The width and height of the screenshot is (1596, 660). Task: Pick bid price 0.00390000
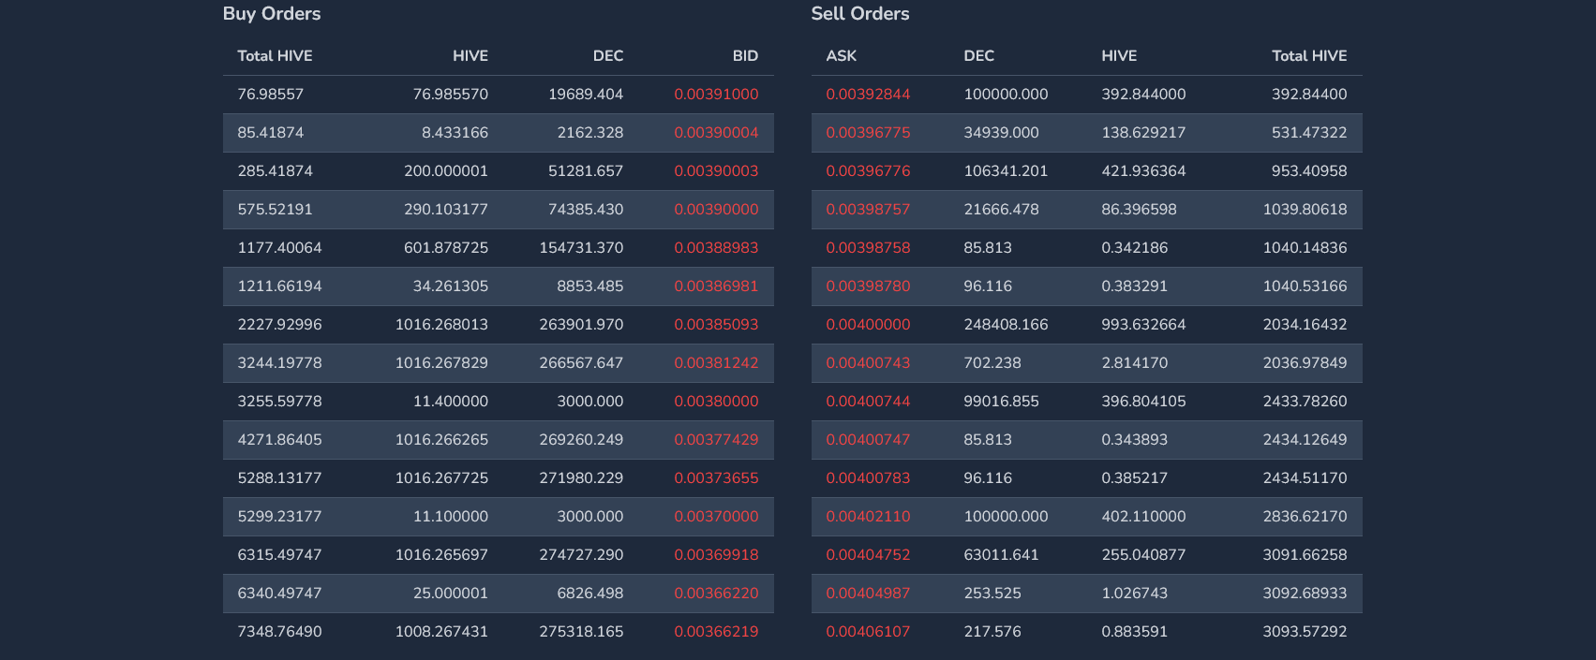click(716, 210)
